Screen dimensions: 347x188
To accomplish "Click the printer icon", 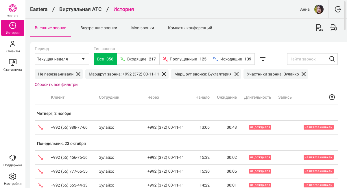I will point(333,28).
